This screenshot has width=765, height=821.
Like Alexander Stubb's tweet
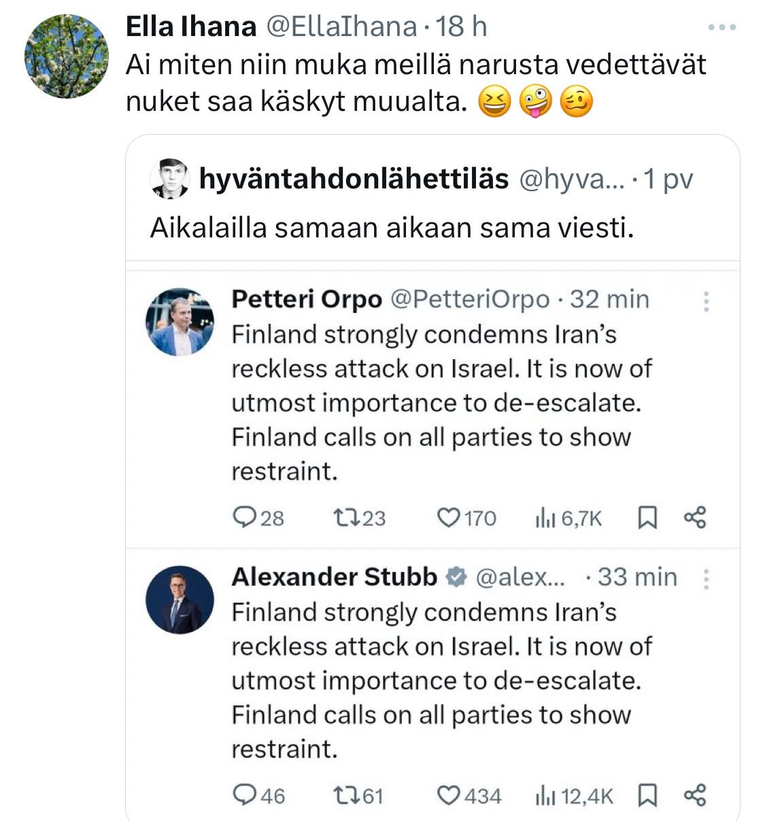[448, 795]
